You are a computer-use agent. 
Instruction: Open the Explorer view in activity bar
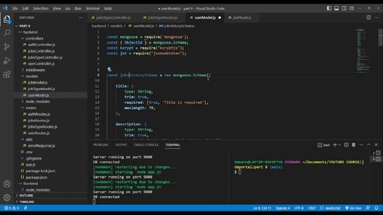(x=7, y=19)
